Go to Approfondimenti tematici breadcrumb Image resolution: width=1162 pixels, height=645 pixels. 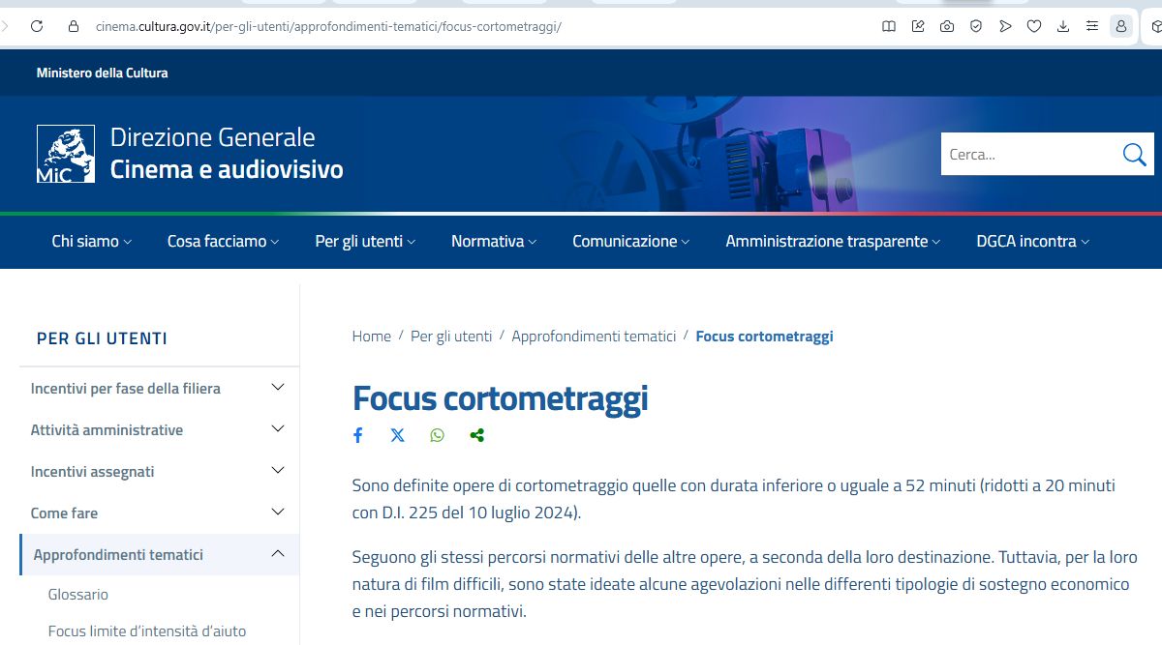point(594,337)
